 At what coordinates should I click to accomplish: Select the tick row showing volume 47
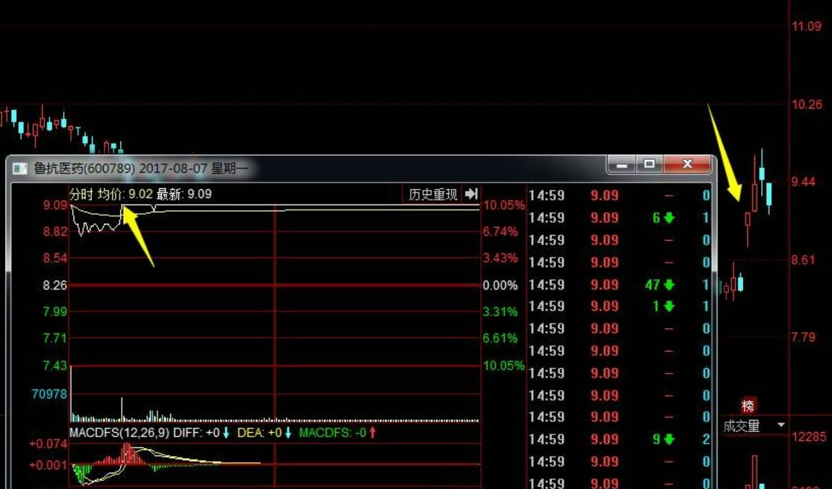coord(618,285)
